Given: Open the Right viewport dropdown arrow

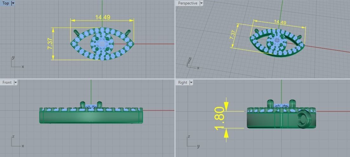Looking at the screenshot, I should click(191, 82).
